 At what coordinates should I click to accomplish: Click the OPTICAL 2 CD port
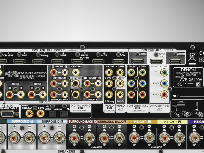click(x=64, y=114)
